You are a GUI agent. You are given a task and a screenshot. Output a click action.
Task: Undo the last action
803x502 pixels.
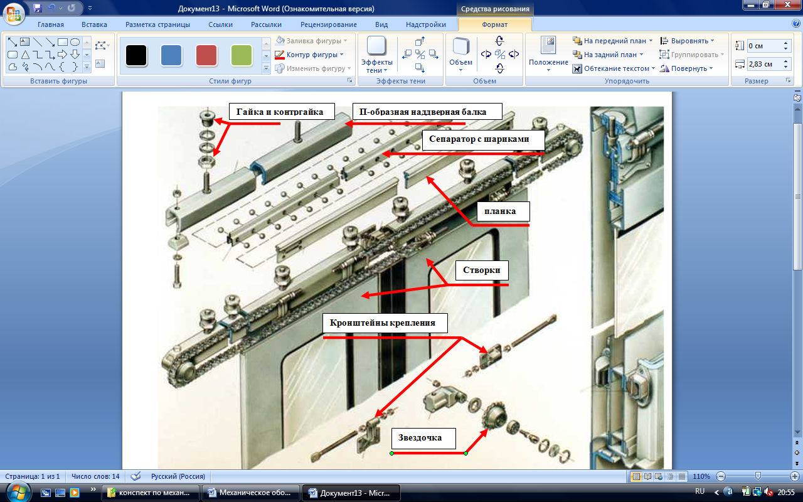(52, 9)
